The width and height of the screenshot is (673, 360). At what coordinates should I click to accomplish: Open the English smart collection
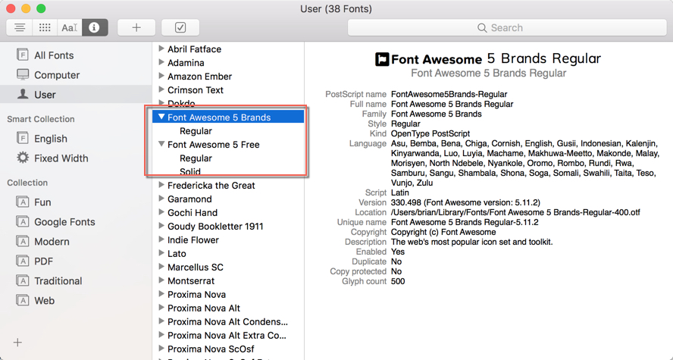[76, 139]
